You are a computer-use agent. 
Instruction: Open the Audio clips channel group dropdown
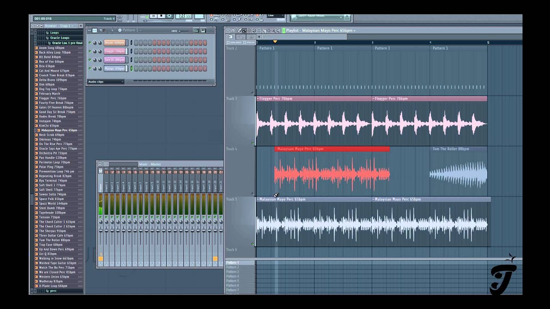[x=106, y=82]
